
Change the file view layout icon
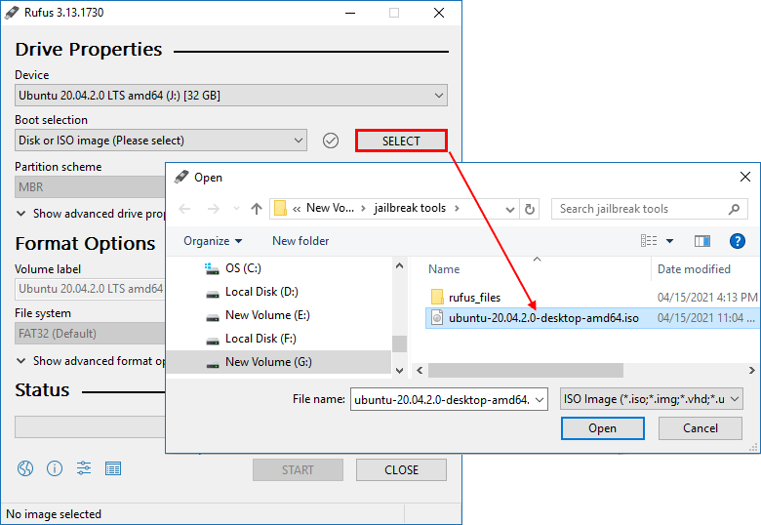pos(649,241)
